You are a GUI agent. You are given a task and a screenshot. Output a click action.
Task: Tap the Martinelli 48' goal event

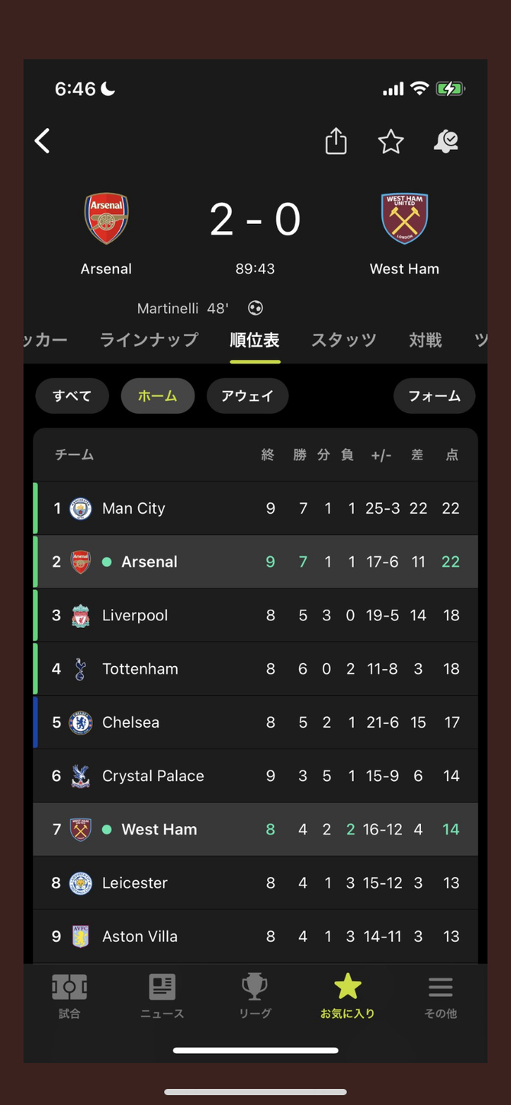[x=183, y=309]
